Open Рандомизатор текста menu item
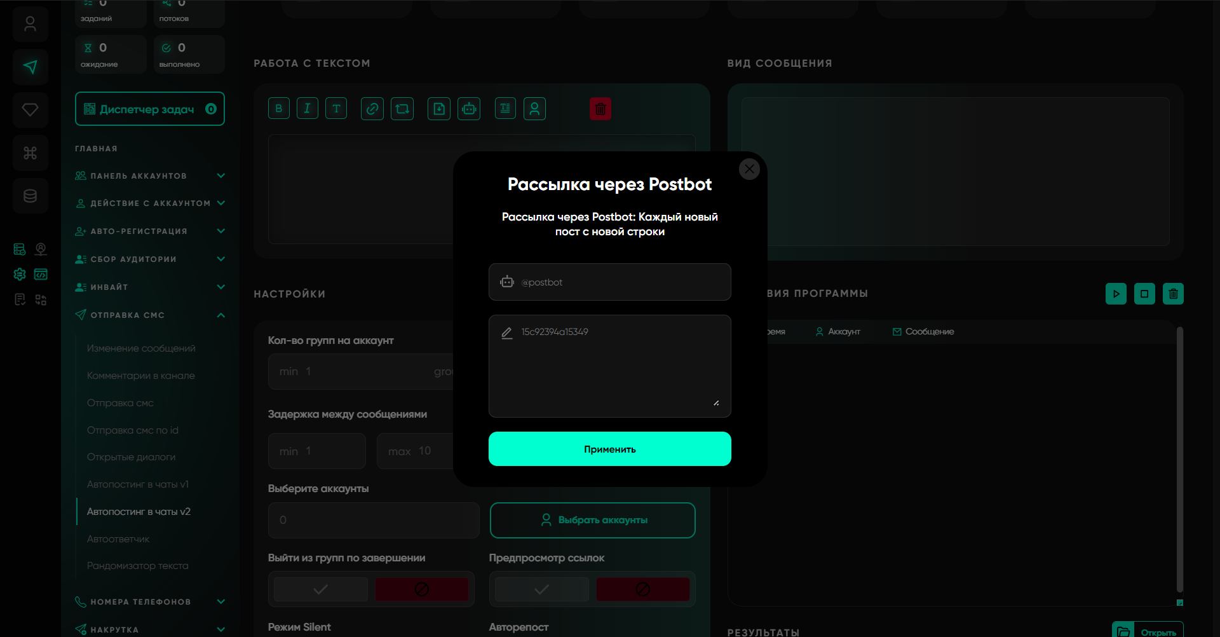The height and width of the screenshot is (637, 1220). [x=138, y=566]
